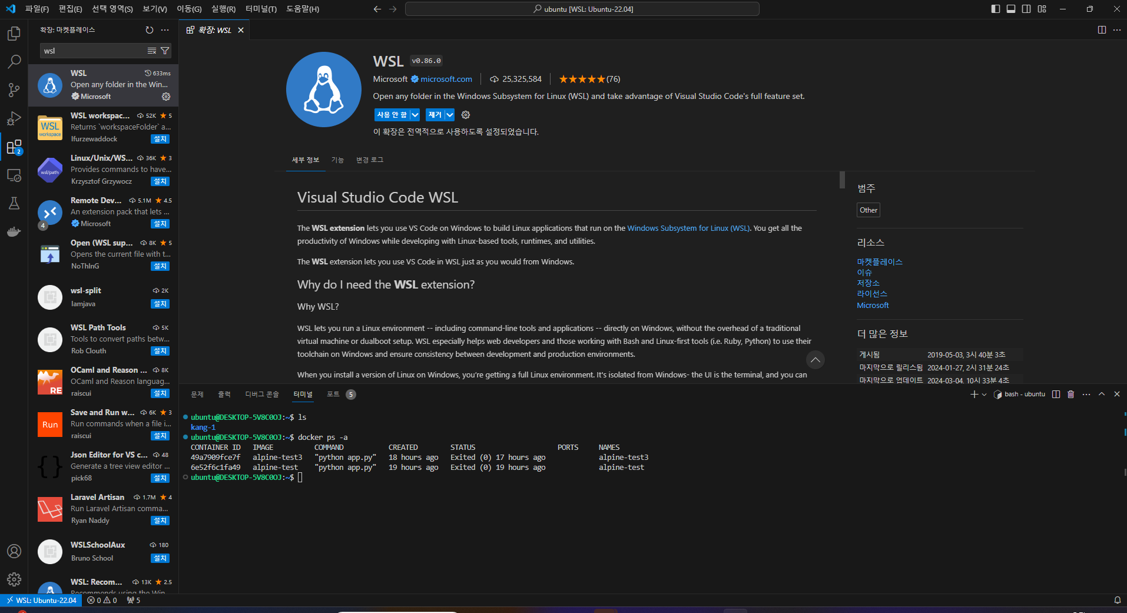Open the settings gear on WSL extension page

click(x=466, y=115)
